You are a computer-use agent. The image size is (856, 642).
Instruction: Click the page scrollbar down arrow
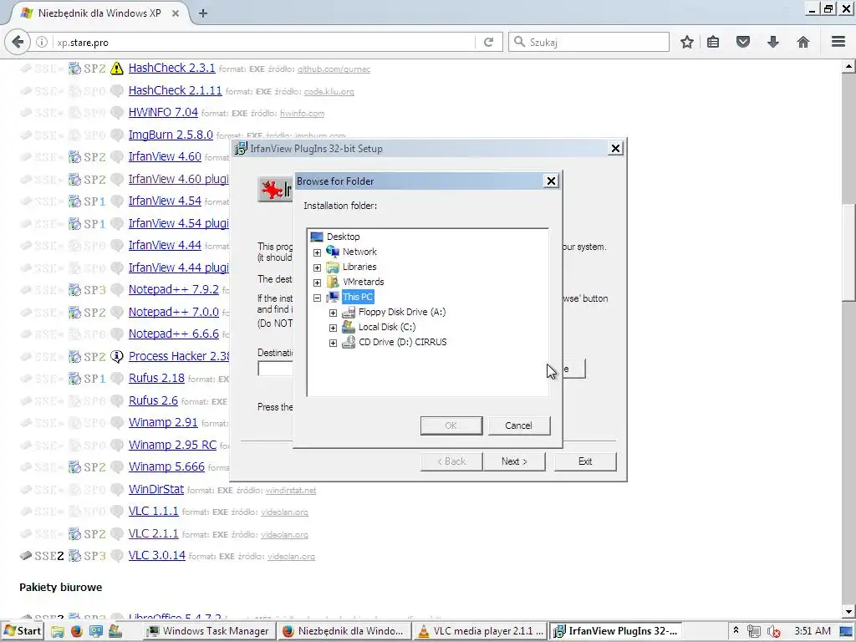pyautogui.click(x=848, y=612)
